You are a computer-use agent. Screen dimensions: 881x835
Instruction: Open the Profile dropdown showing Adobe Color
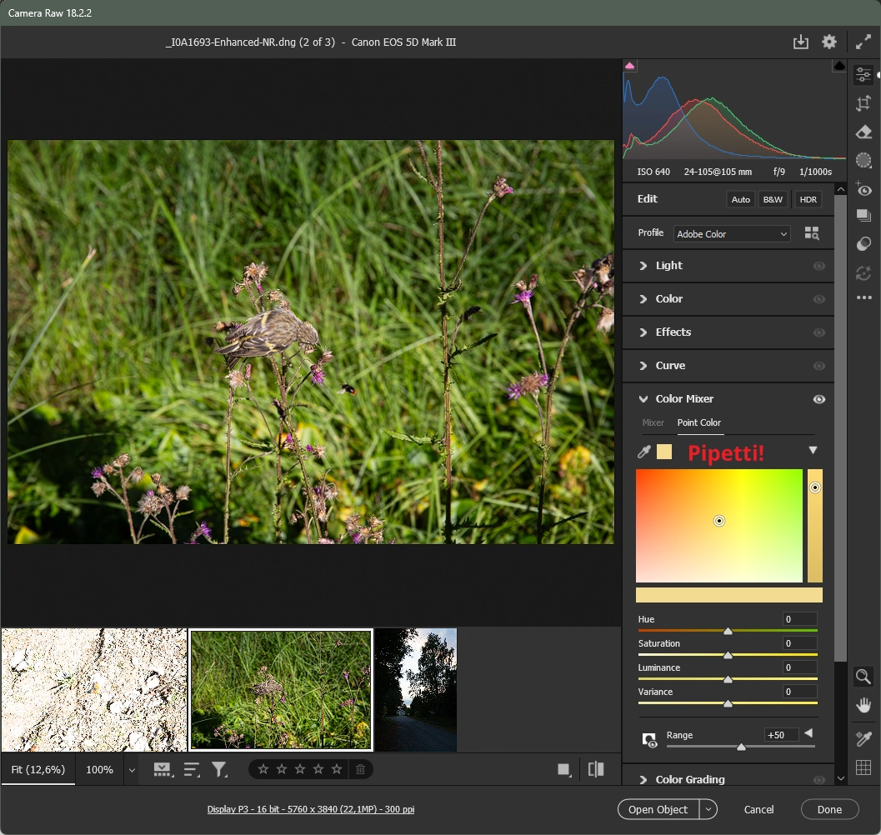[732, 234]
